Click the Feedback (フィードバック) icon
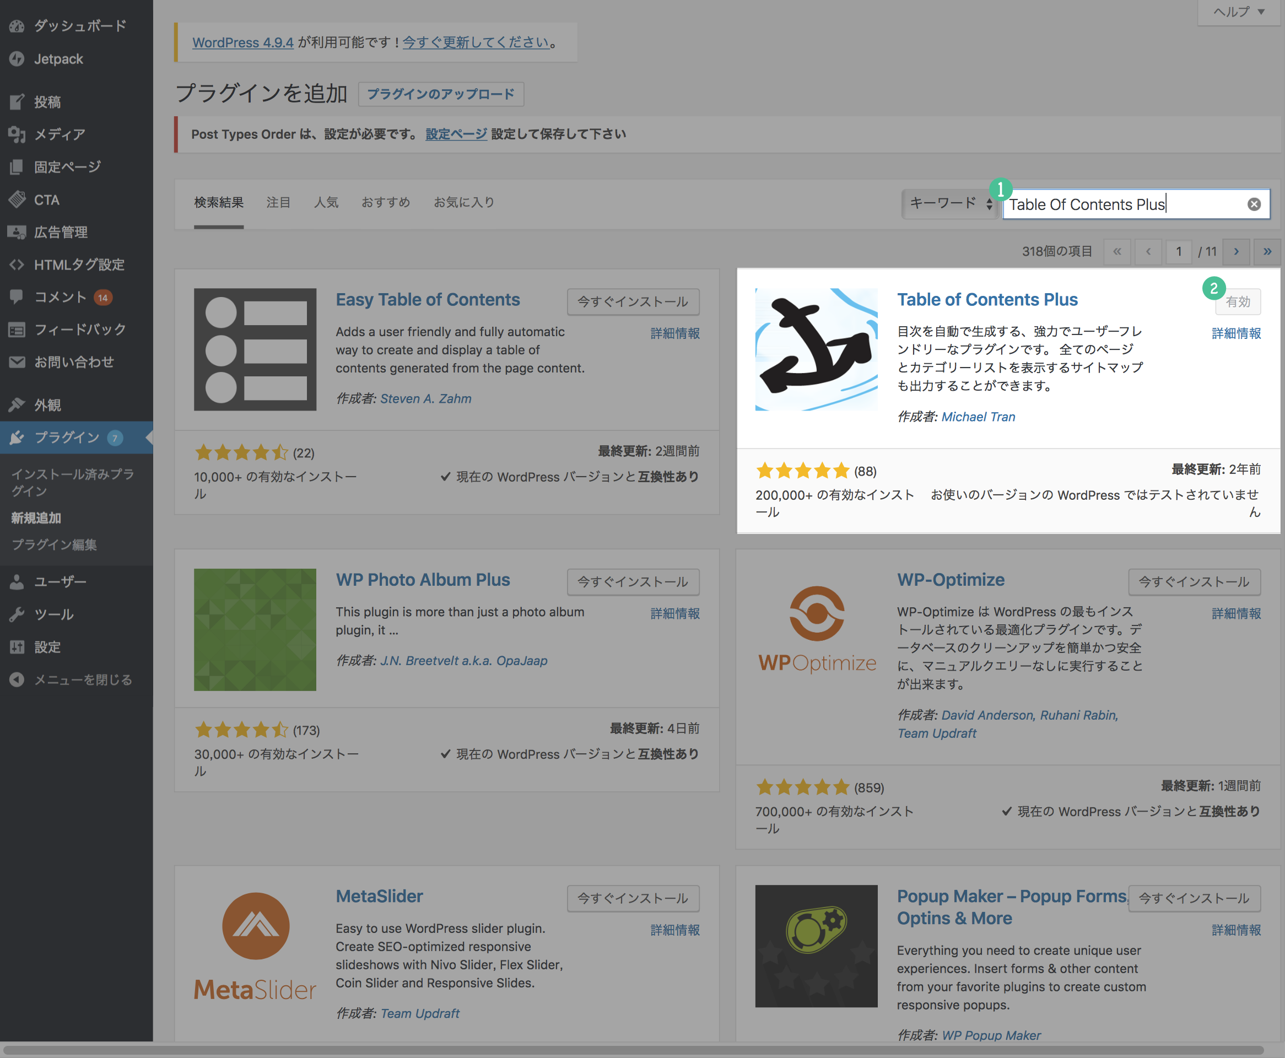The image size is (1285, 1058). tap(17, 330)
